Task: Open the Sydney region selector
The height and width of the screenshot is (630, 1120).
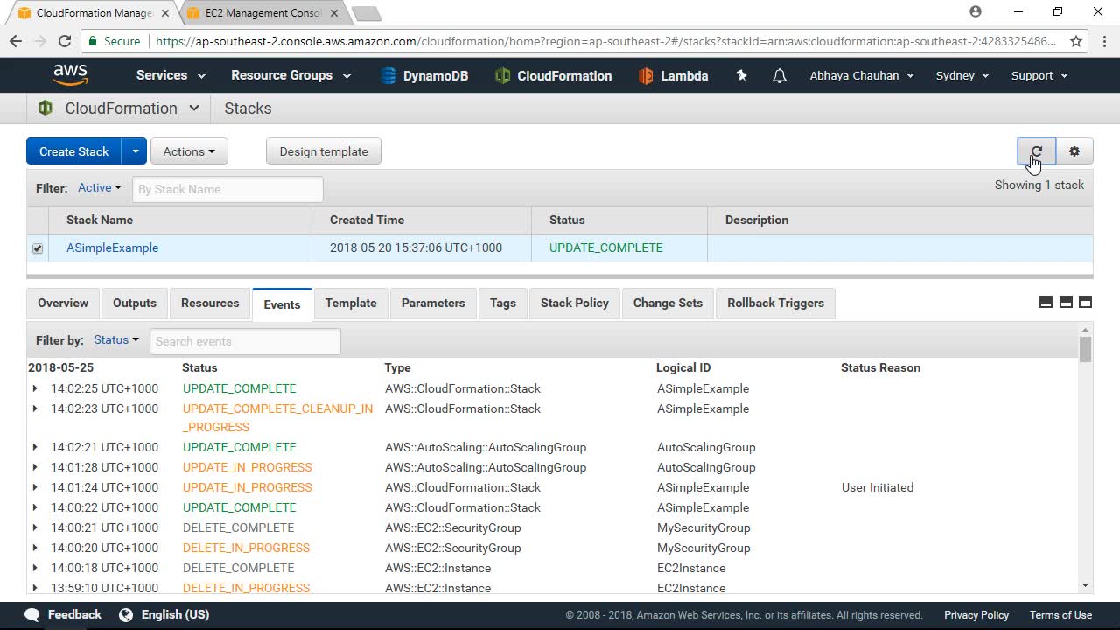Action: click(x=962, y=75)
